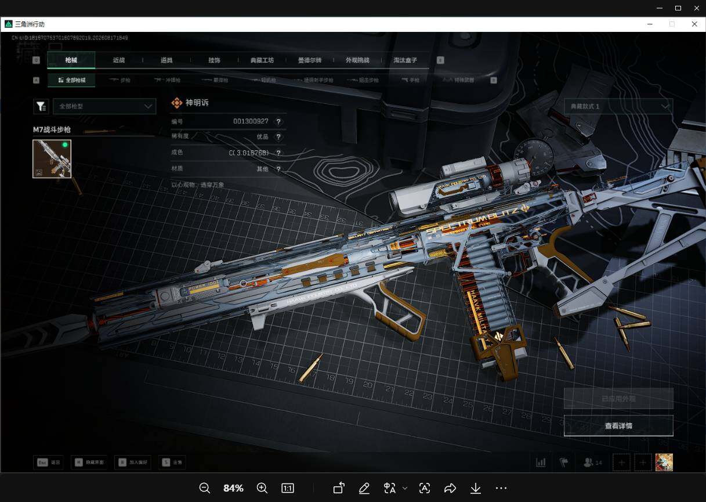Select the 枪械 tab
Viewport: 706px width, 502px height.
(x=71, y=60)
